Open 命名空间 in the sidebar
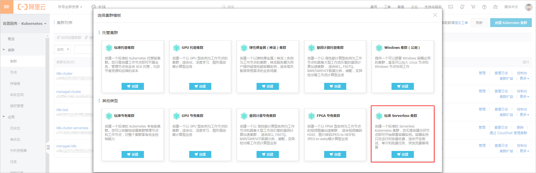Screen dimensions: 536x173 17,95
